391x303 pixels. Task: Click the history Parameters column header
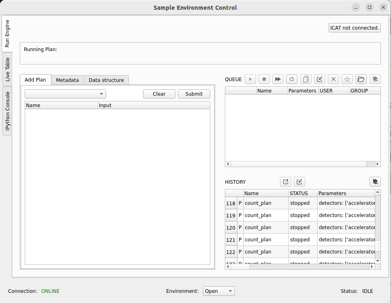click(346, 193)
